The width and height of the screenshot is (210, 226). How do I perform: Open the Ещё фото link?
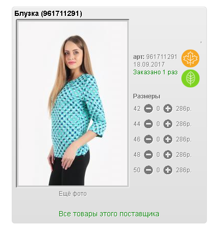coord(73,194)
